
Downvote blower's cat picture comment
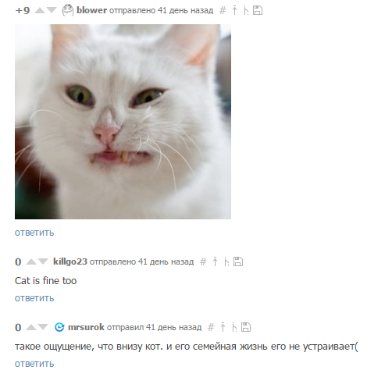tap(52, 10)
